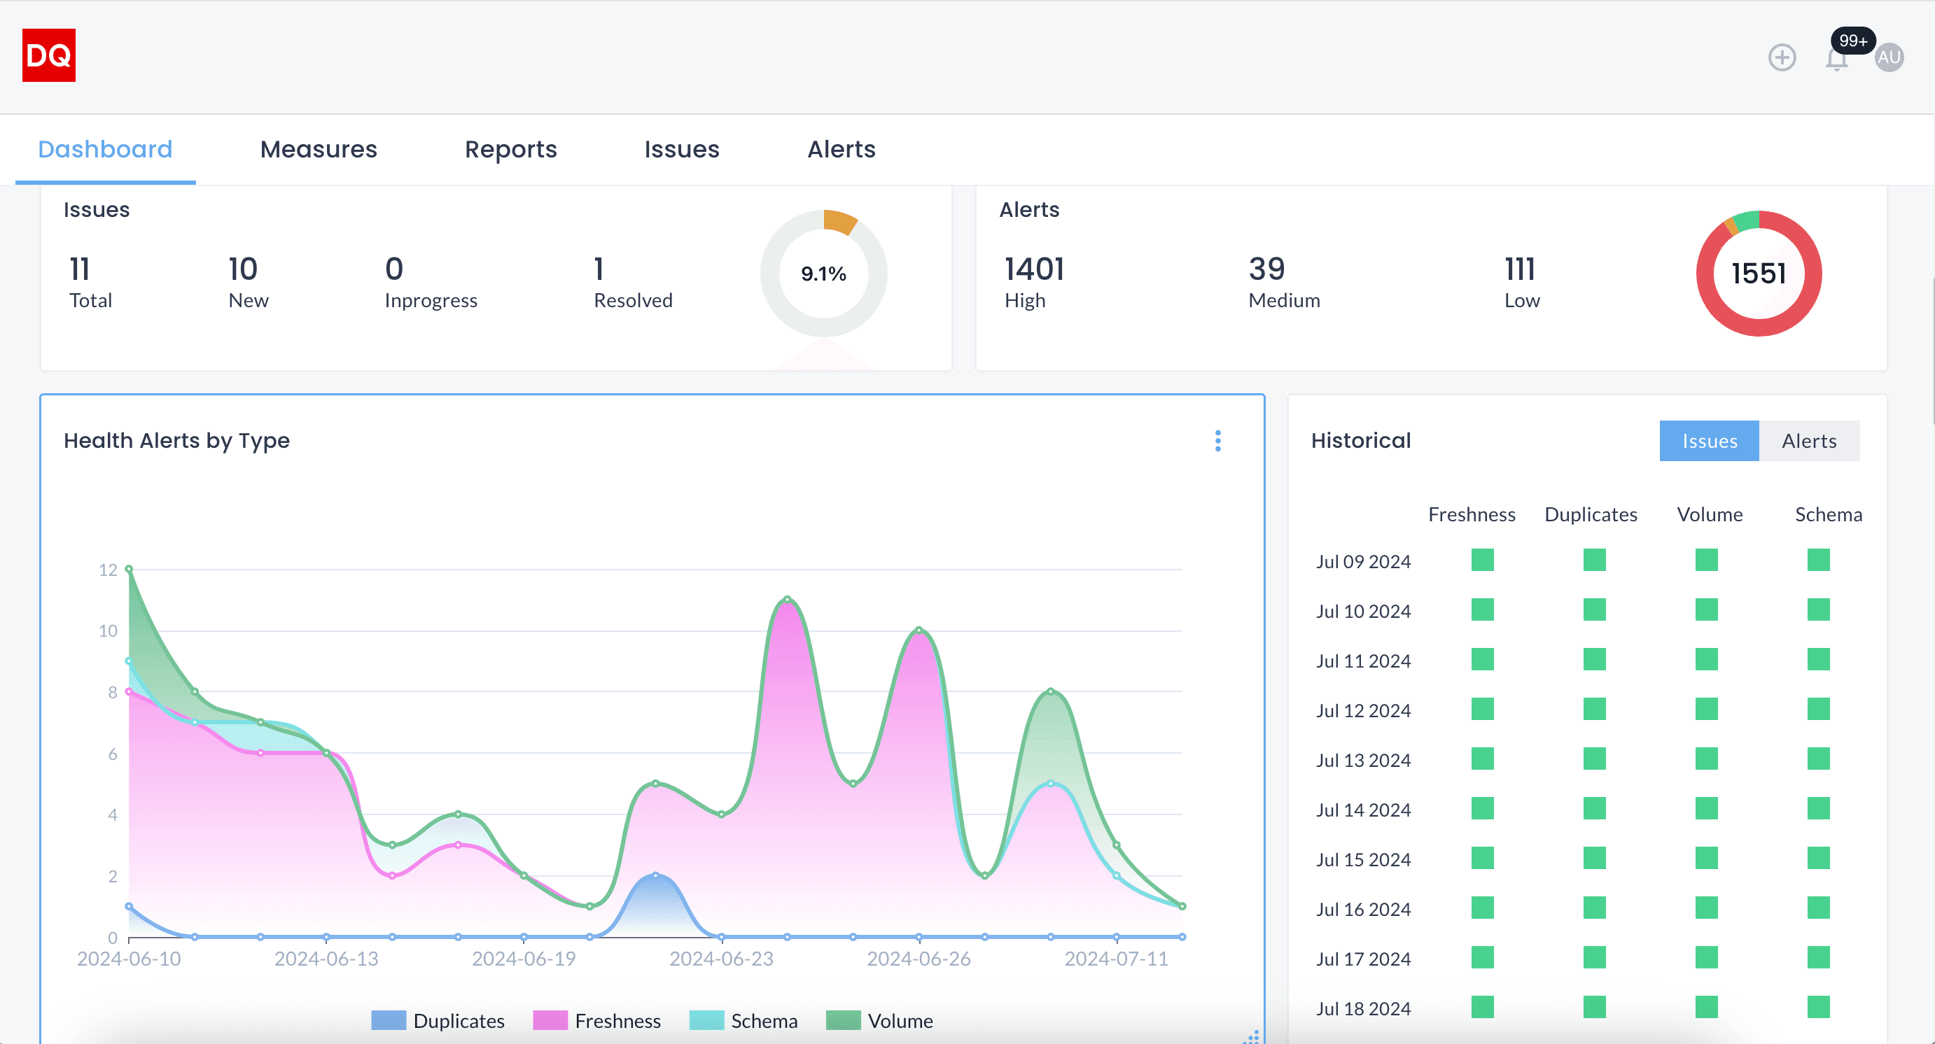Click the pink Freshness legend swatch

pyautogui.click(x=549, y=1020)
